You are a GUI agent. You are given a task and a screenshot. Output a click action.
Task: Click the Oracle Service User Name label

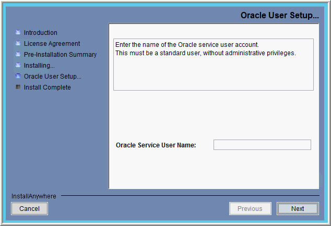tap(156, 145)
